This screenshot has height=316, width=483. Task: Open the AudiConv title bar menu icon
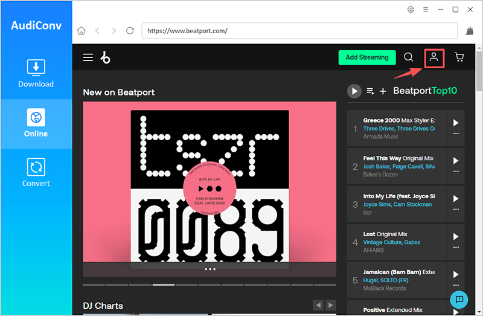tap(426, 10)
